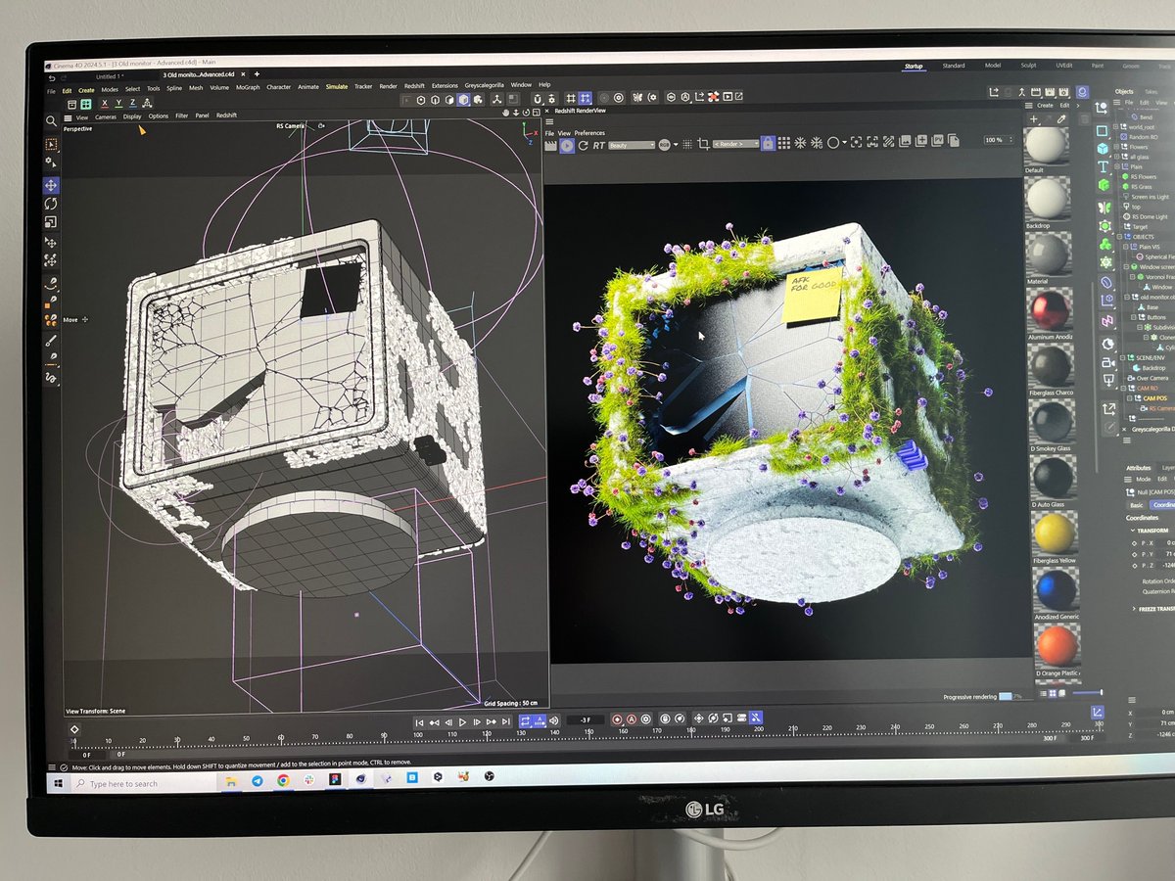Screen dimensions: 1175x881
Task: Click the refresh render icon in RenderView
Action: 584,144
